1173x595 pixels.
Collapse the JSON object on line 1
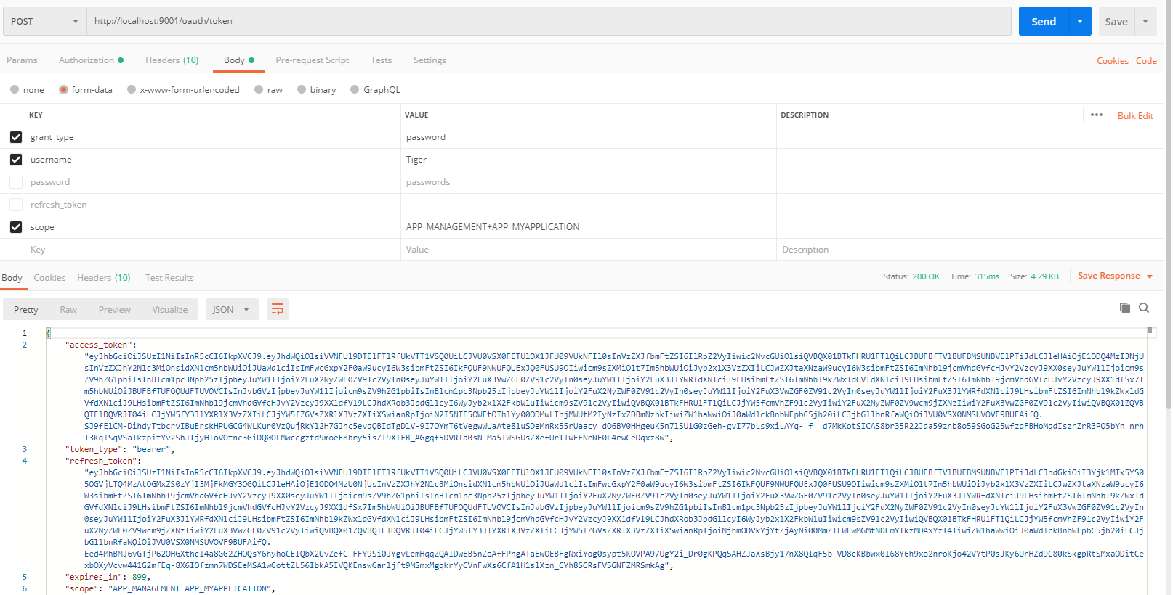point(48,333)
